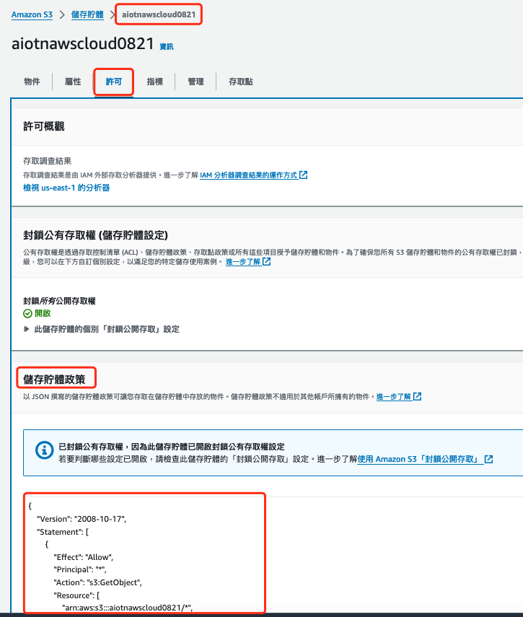The width and height of the screenshot is (523, 617).
Task: Open the 管理 tab
Action: [x=195, y=82]
